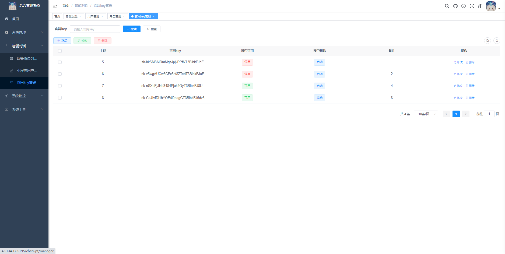
Task: Collapse the sidebar with the hamburger icon
Action: [x=55, y=6]
